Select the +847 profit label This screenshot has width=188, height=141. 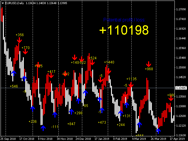click(x=71, y=124)
